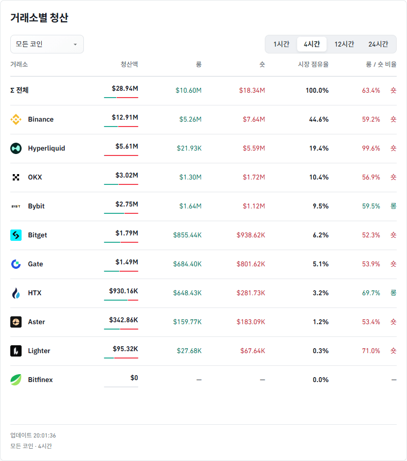Click the Bitfinex leaf logo icon

click(x=16, y=380)
